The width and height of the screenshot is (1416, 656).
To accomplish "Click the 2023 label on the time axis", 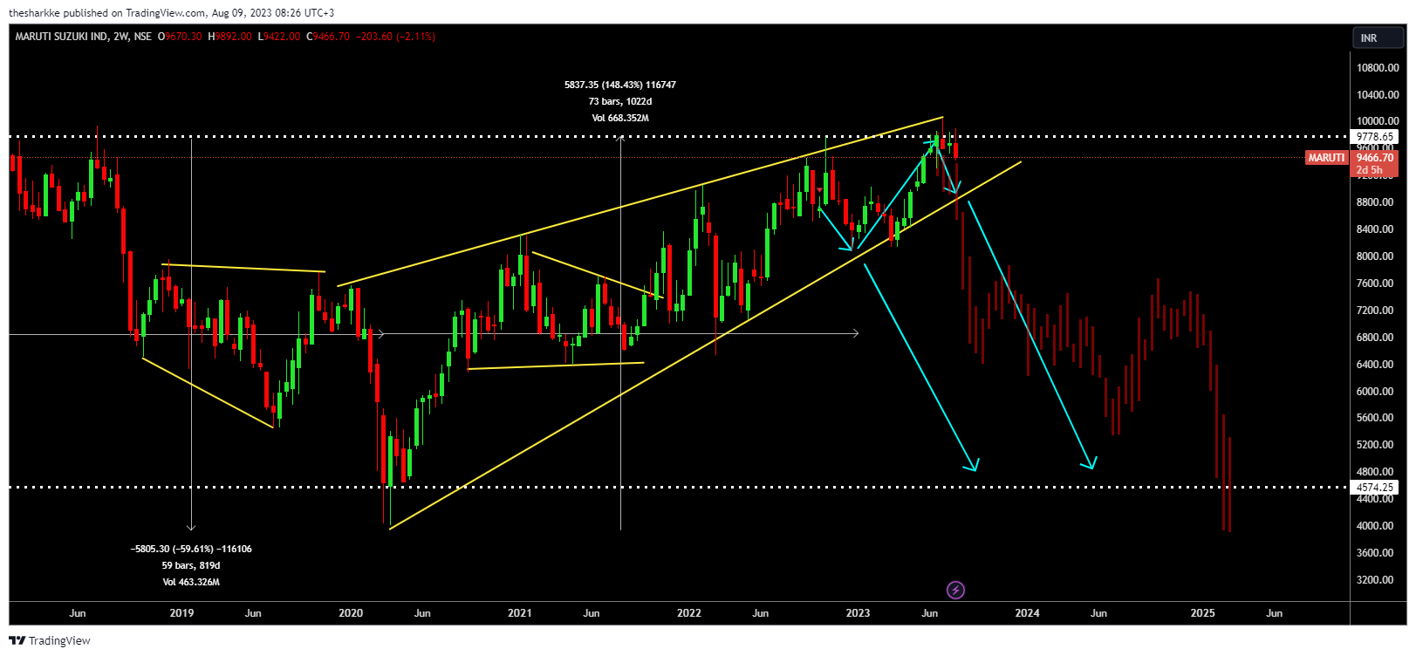I will pos(858,613).
